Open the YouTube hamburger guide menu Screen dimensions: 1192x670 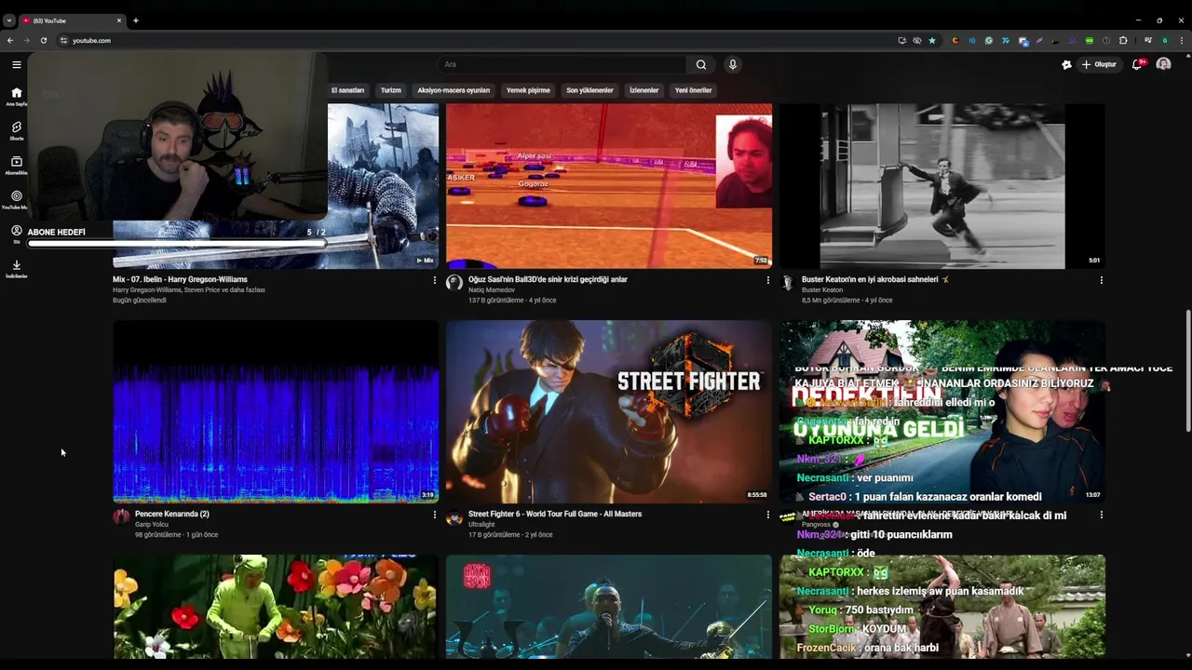(x=17, y=64)
